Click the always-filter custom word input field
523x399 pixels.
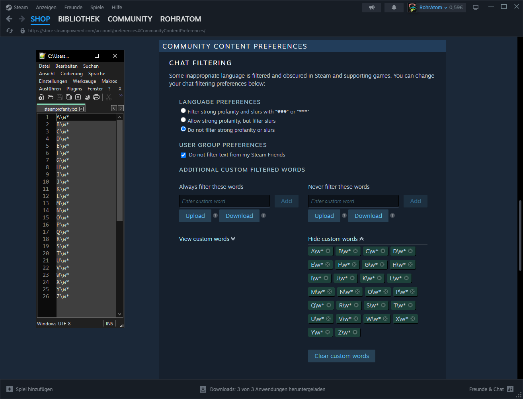click(x=224, y=201)
